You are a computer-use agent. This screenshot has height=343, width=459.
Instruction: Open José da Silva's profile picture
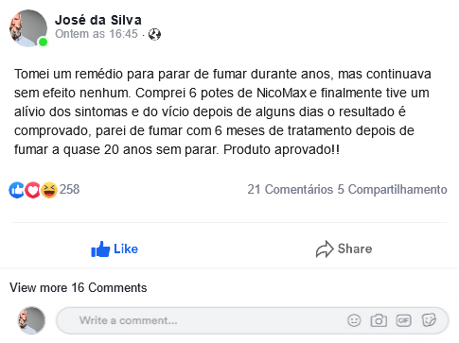coord(28,28)
